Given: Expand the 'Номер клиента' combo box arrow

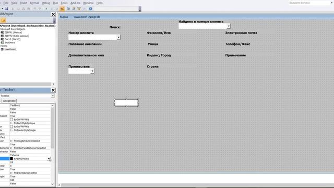Looking at the screenshot, I should tap(118, 37).
